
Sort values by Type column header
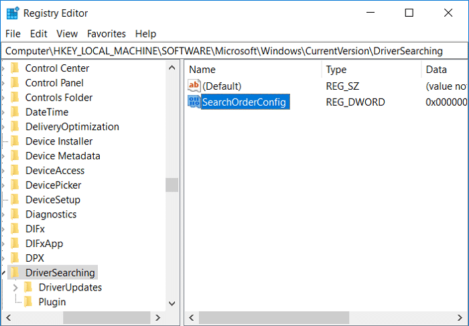(371, 70)
